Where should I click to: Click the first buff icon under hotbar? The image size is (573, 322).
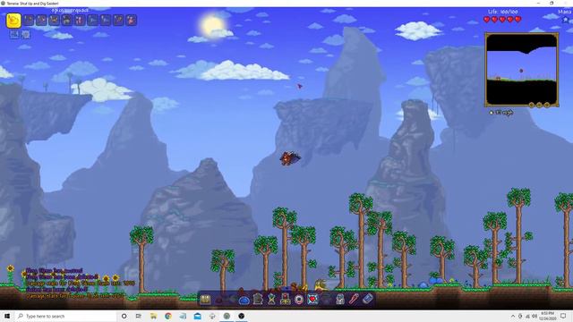click(x=14, y=34)
